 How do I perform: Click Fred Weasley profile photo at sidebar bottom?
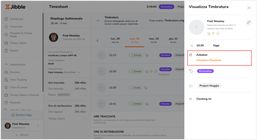coord(8,126)
